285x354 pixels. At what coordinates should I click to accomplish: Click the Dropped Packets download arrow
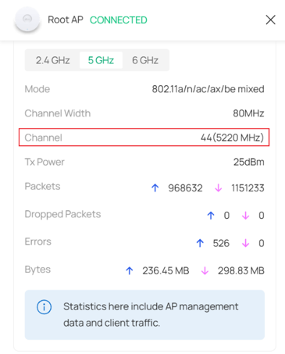pyautogui.click(x=245, y=216)
